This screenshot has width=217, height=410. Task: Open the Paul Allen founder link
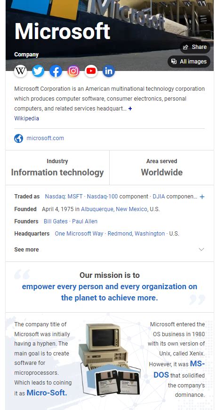85,221
